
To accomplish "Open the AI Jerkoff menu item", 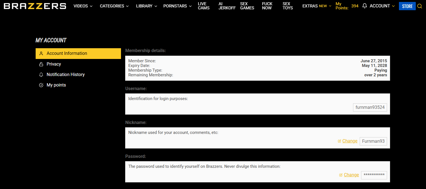I will click(x=227, y=6).
